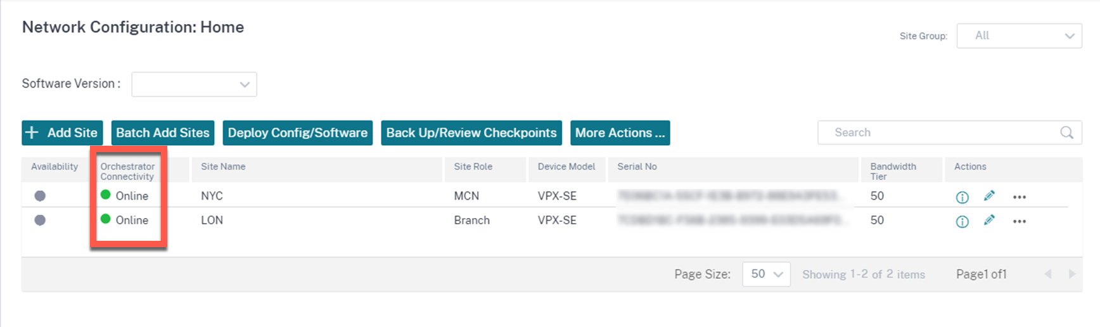The height and width of the screenshot is (327, 1100).
Task: Expand the Software Version dropdown
Action: (x=194, y=84)
